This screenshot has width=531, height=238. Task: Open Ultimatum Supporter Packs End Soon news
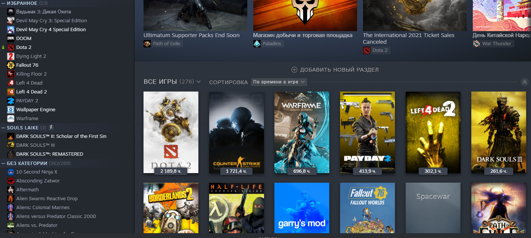pyautogui.click(x=191, y=35)
